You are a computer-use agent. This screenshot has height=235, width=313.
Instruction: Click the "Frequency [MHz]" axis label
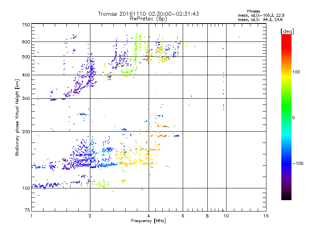pyautogui.click(x=148, y=221)
